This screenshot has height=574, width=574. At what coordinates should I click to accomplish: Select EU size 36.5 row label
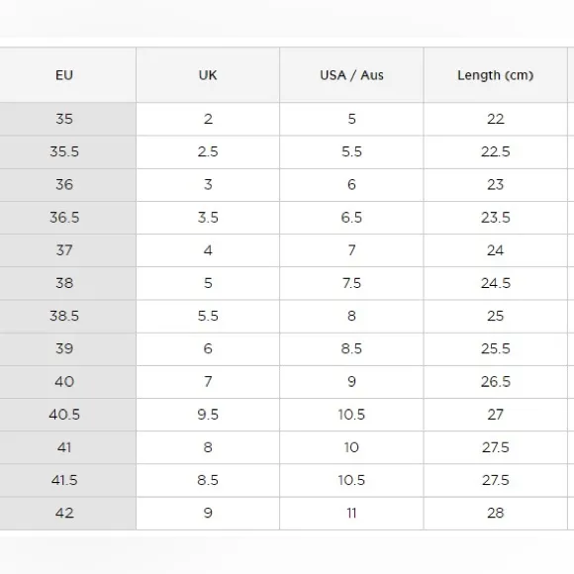point(64,218)
